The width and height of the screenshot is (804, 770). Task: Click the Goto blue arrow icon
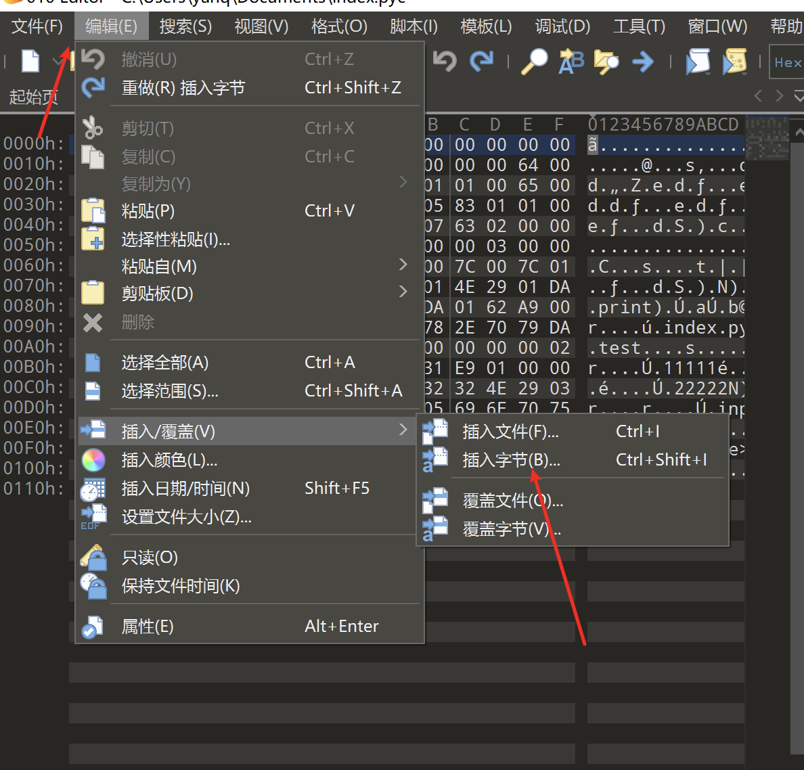[642, 62]
